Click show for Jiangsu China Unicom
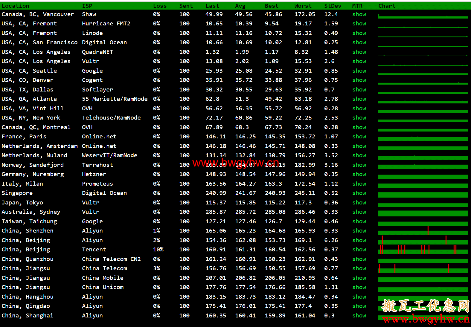This screenshot has height=327, width=471. click(359, 287)
